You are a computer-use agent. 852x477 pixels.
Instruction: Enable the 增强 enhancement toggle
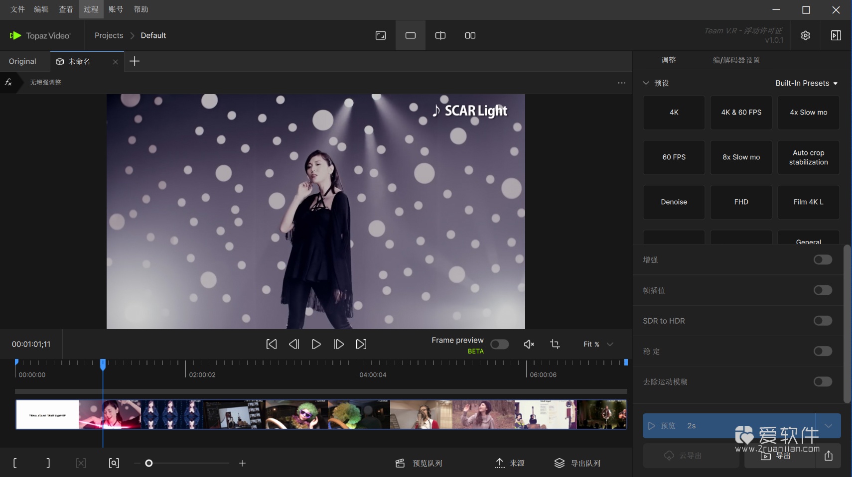pyautogui.click(x=823, y=259)
